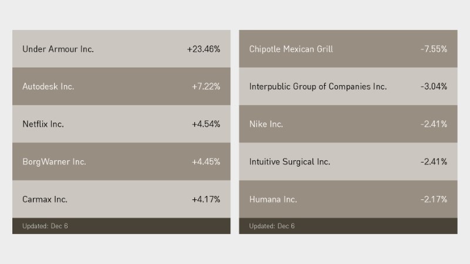Viewport: 470px width, 264px height.
Task: Select Interpublic Group of Companies Inc.
Action: (318, 87)
